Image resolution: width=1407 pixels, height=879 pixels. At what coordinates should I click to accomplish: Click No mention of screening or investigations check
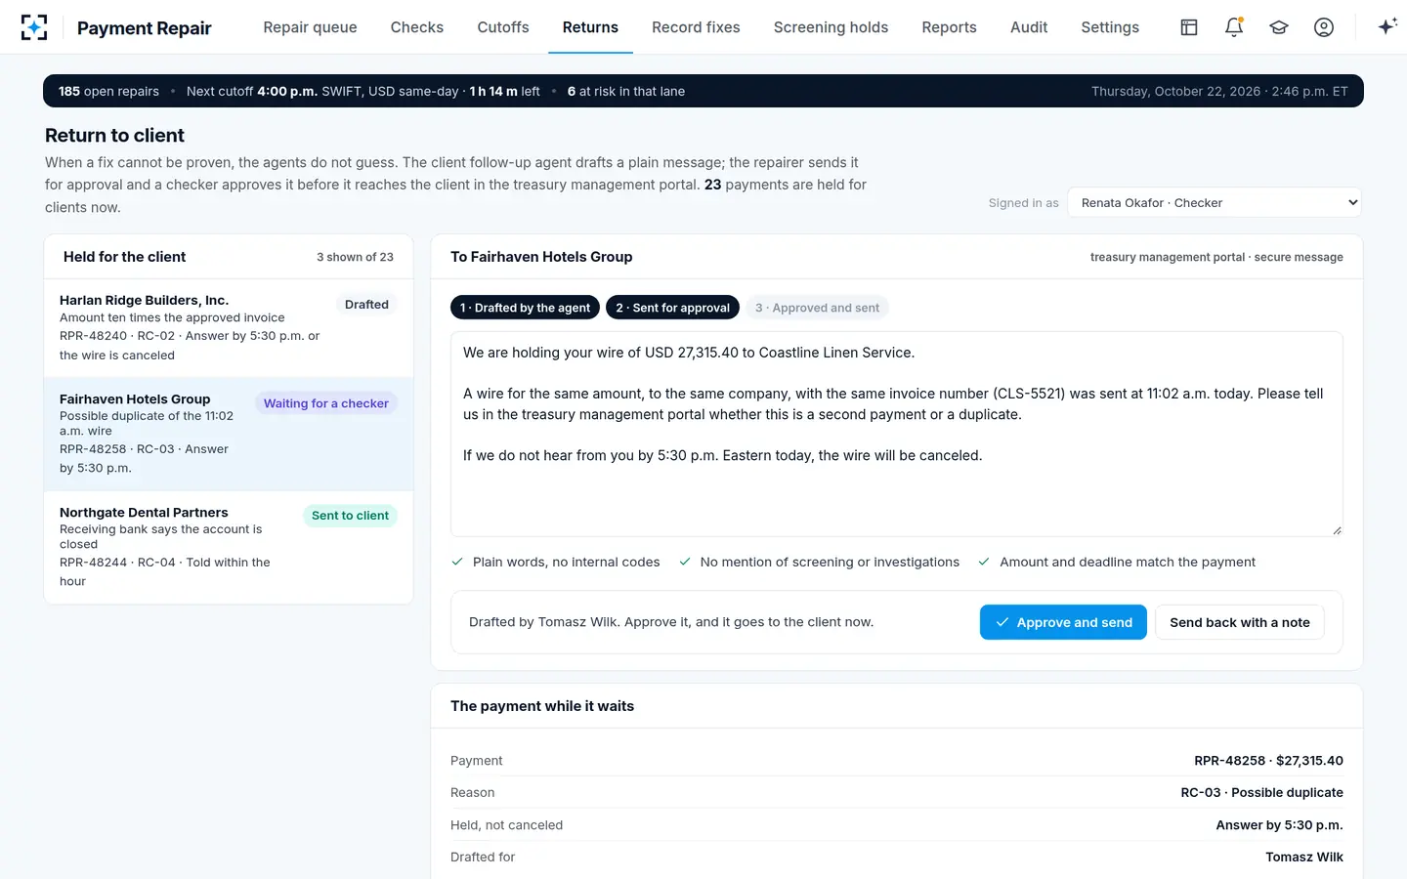click(819, 562)
